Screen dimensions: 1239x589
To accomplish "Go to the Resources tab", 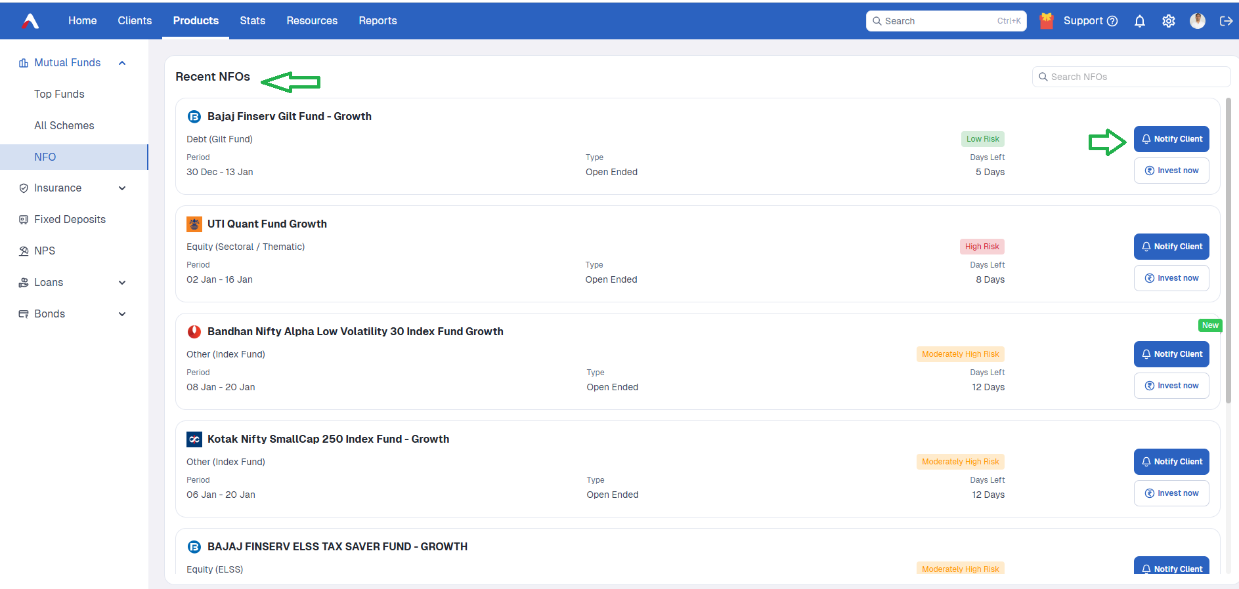I will pyautogui.click(x=312, y=21).
